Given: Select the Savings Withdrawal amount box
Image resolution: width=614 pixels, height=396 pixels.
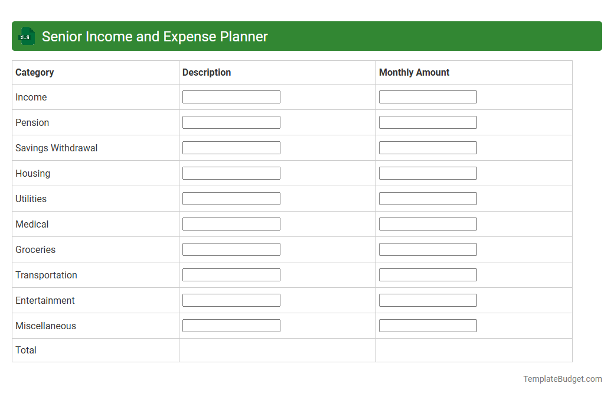Looking at the screenshot, I should [427, 147].
